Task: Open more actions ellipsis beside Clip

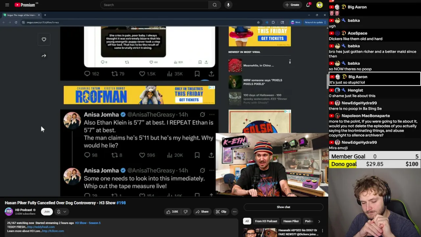Action: point(235,212)
